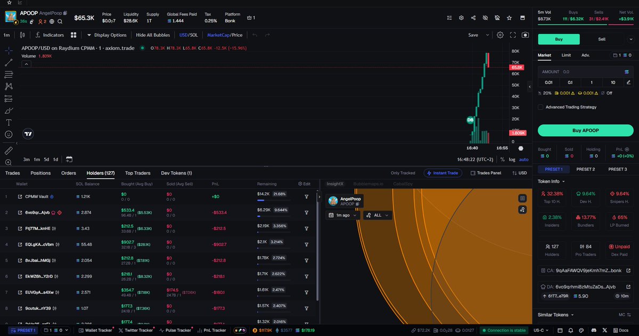The width and height of the screenshot is (639, 336).
Task: Open the Top Traders tab
Action: coord(138,173)
